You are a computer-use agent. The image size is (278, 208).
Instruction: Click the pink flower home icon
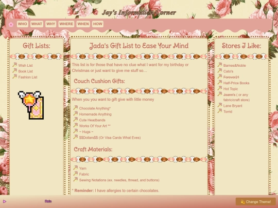[x=11, y=25]
